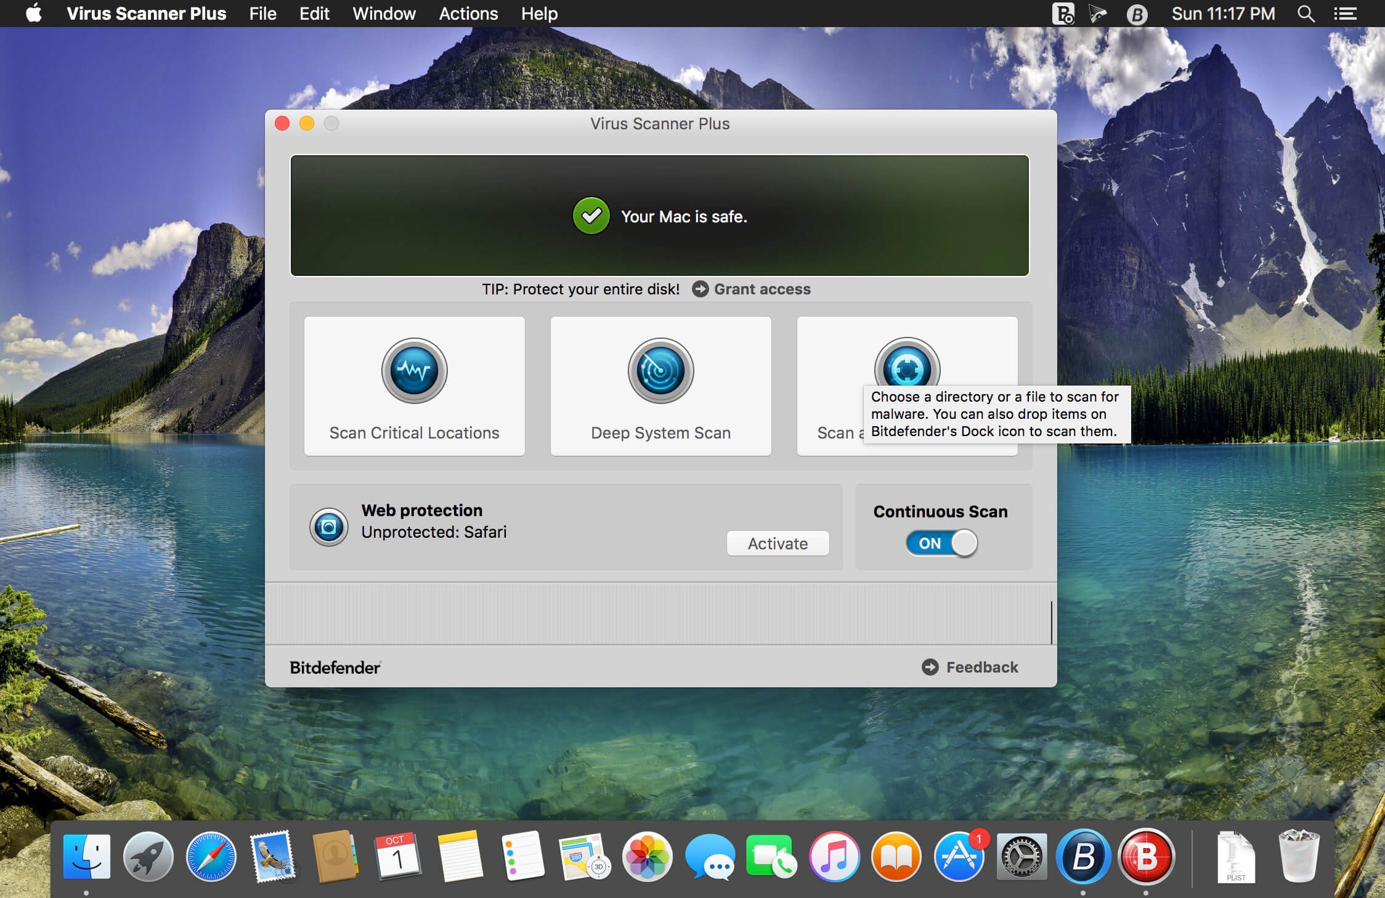1385x898 pixels.
Task: Open the File menu
Action: tap(262, 14)
